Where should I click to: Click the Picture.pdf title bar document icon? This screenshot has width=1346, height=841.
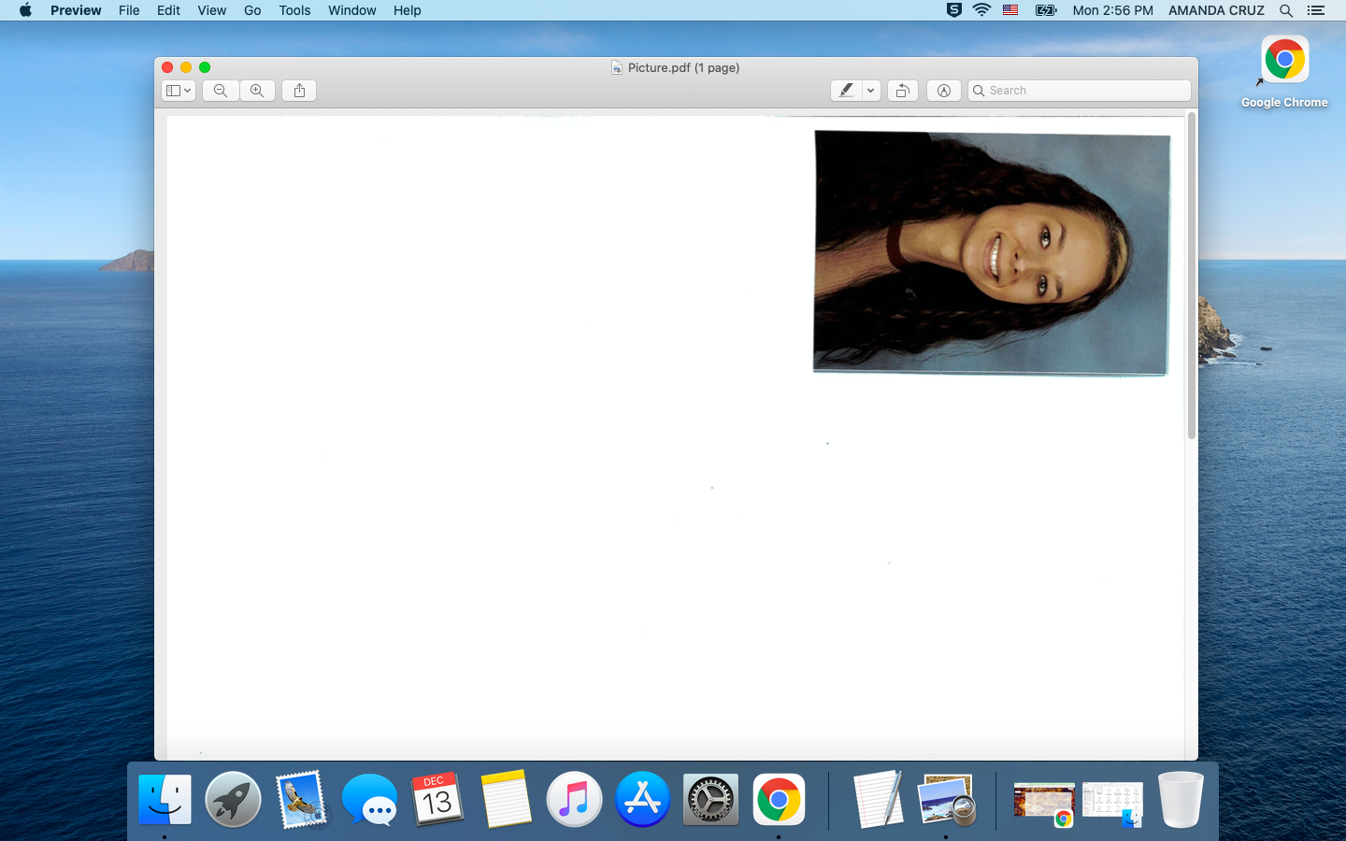click(x=617, y=67)
